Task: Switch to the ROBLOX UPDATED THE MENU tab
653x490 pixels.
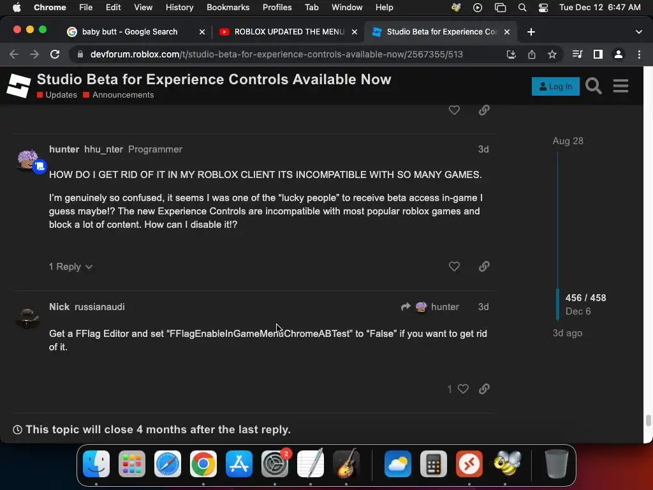Action: [289, 32]
